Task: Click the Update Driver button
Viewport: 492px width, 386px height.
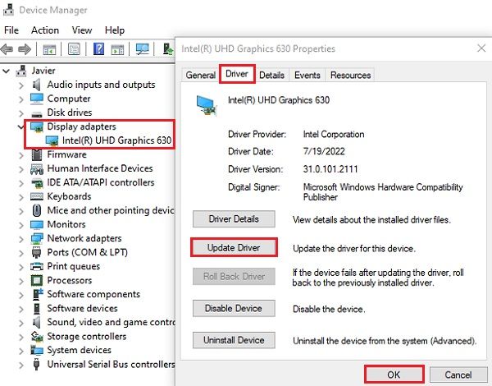Action: [234, 248]
